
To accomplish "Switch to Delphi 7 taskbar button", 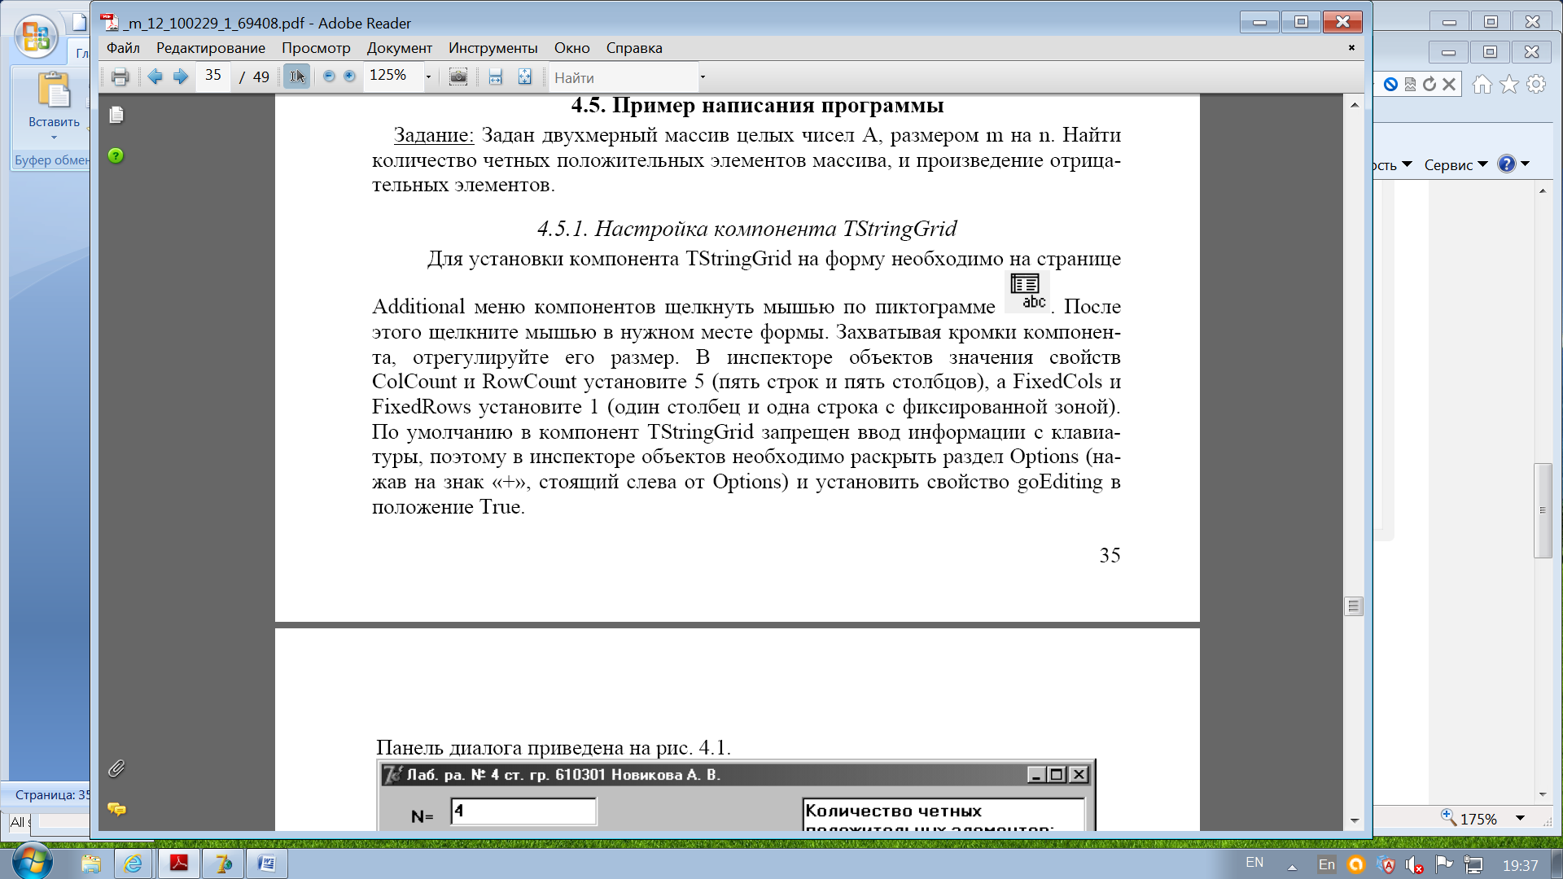I will pyautogui.click(x=223, y=864).
